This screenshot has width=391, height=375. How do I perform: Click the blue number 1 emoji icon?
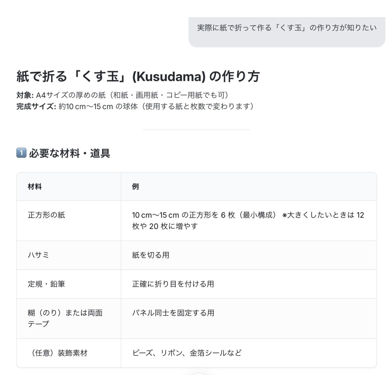(x=21, y=153)
